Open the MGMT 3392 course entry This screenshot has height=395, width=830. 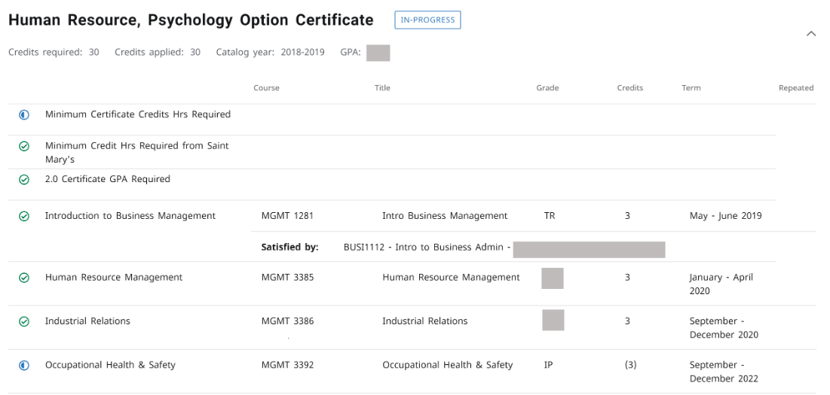[x=287, y=366]
